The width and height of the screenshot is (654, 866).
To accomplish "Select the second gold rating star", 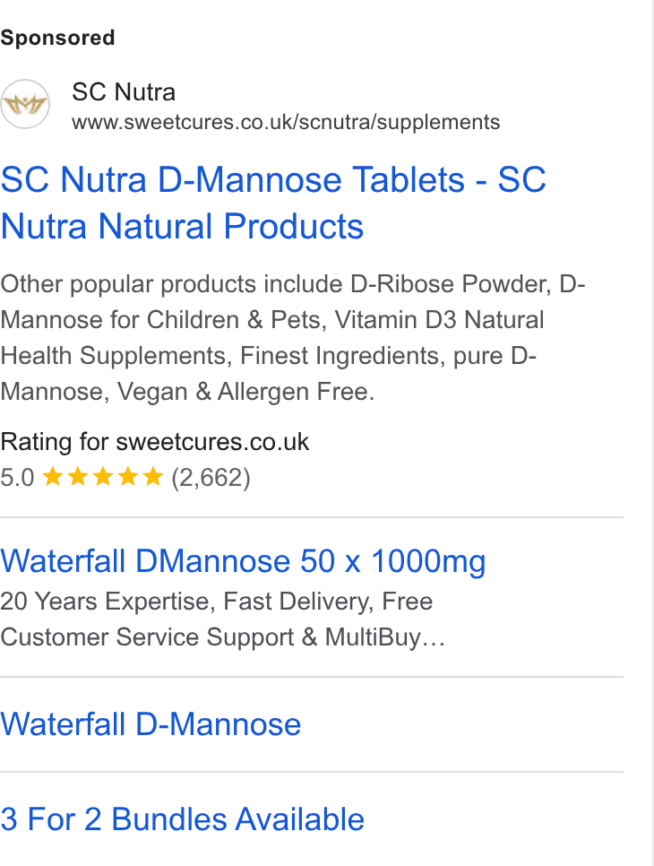I will click(x=78, y=476).
